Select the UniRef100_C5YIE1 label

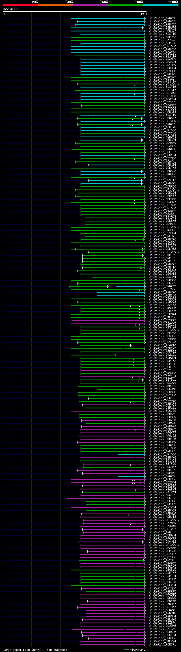[162, 370]
